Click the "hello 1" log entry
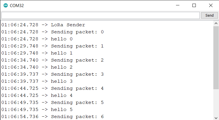219x120 pixels. click(x=62, y=53)
